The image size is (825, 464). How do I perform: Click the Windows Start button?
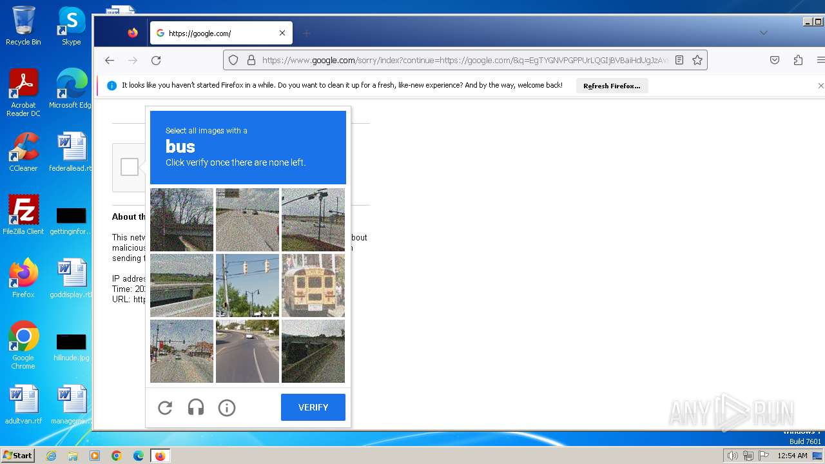coord(17,456)
